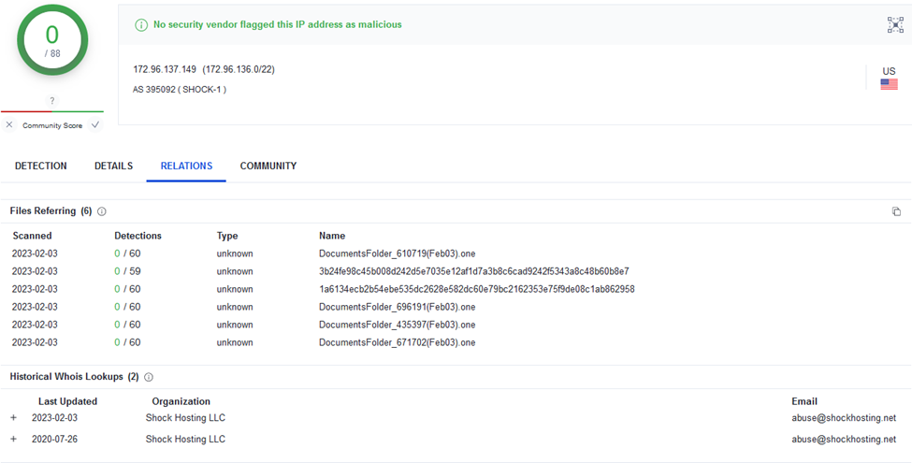Expand the 2023-02-03 Whois record
The height and width of the screenshot is (463, 912).
click(x=13, y=417)
